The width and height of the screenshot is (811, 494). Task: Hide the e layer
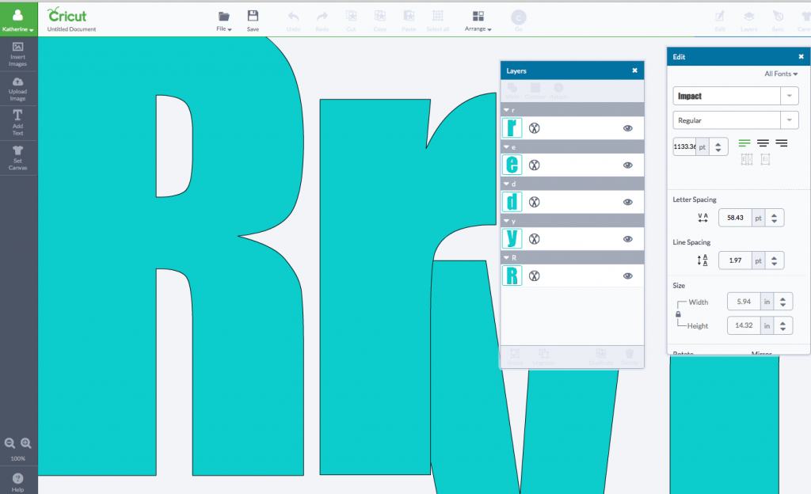pos(628,165)
